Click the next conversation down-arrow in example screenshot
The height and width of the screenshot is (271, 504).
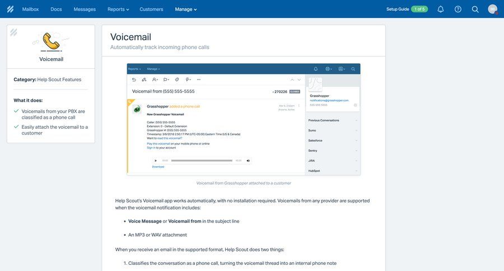click(299, 80)
